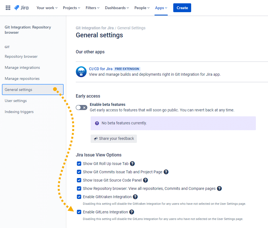Expand the Dashboards dropdown
The height and width of the screenshot is (228, 268).
coord(117,8)
